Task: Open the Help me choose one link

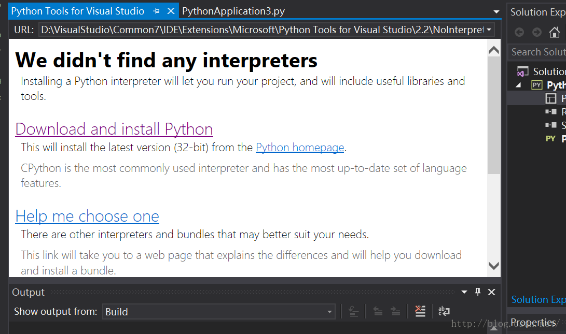Action: tap(87, 216)
